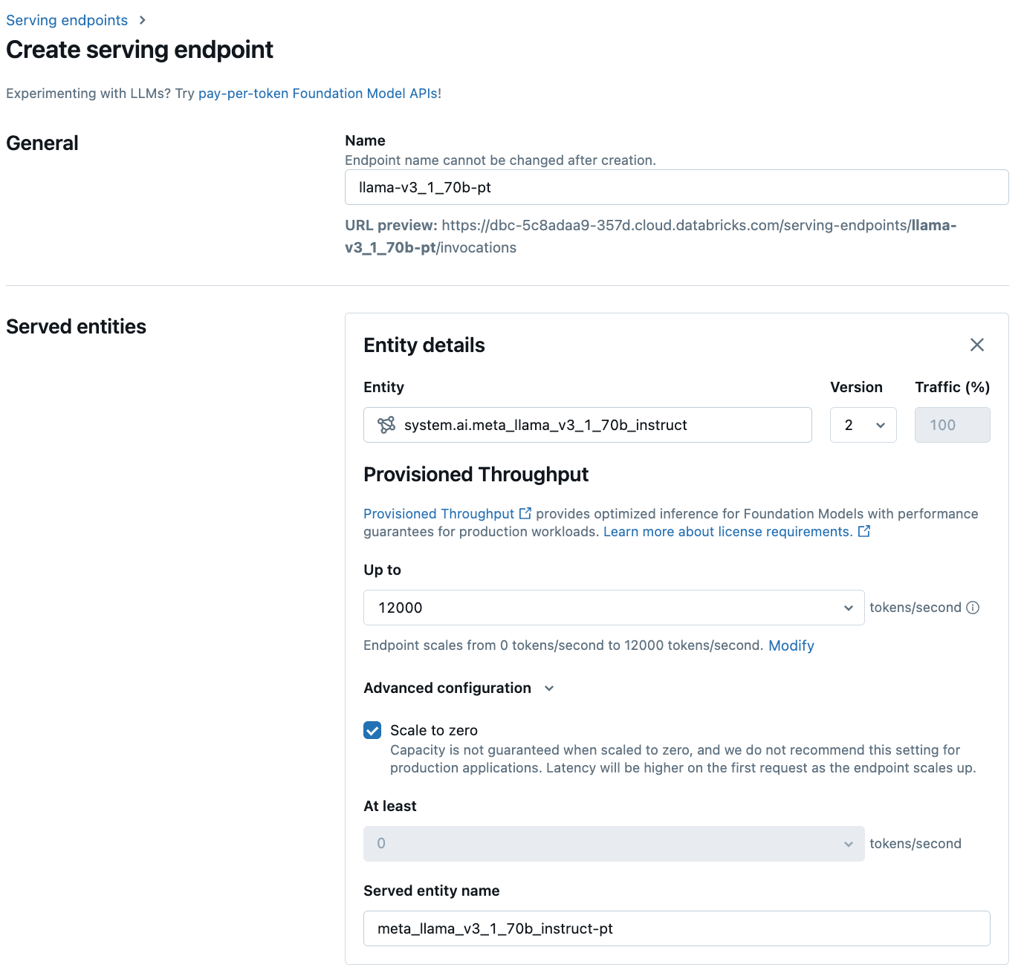Click breadcrumb chevron after Serving endpoints

click(x=142, y=20)
